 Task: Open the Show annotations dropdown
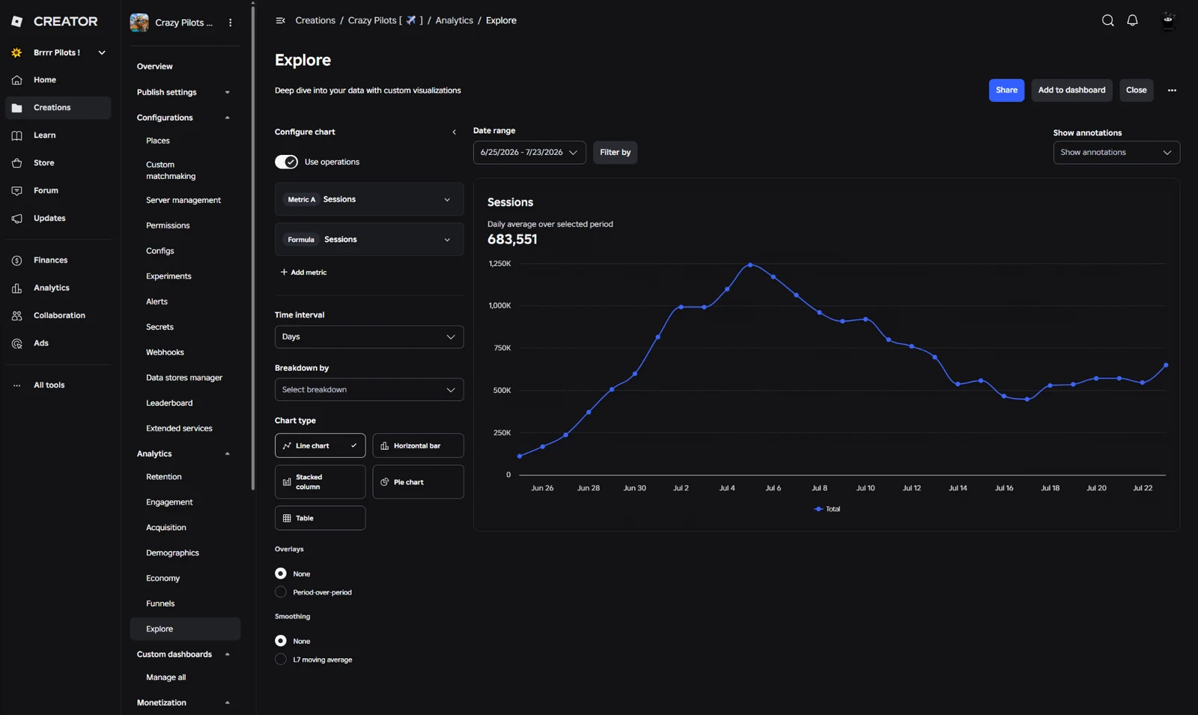click(1116, 152)
